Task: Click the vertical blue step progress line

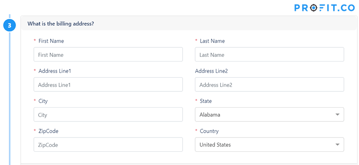Action: [x=10, y=98]
